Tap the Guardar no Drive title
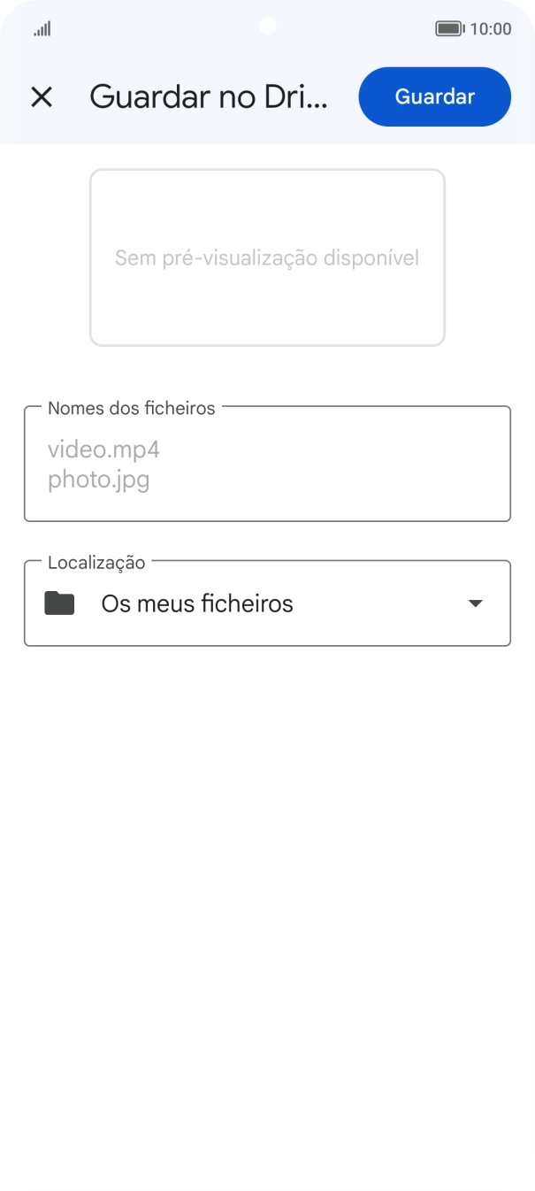Image resolution: width=535 pixels, height=1191 pixels. [x=209, y=97]
